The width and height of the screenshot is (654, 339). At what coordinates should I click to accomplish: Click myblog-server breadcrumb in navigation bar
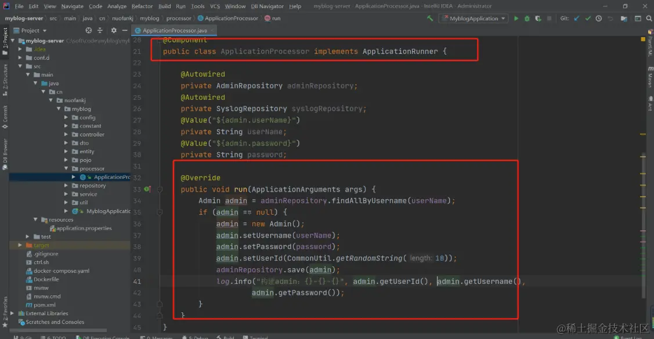click(24, 19)
